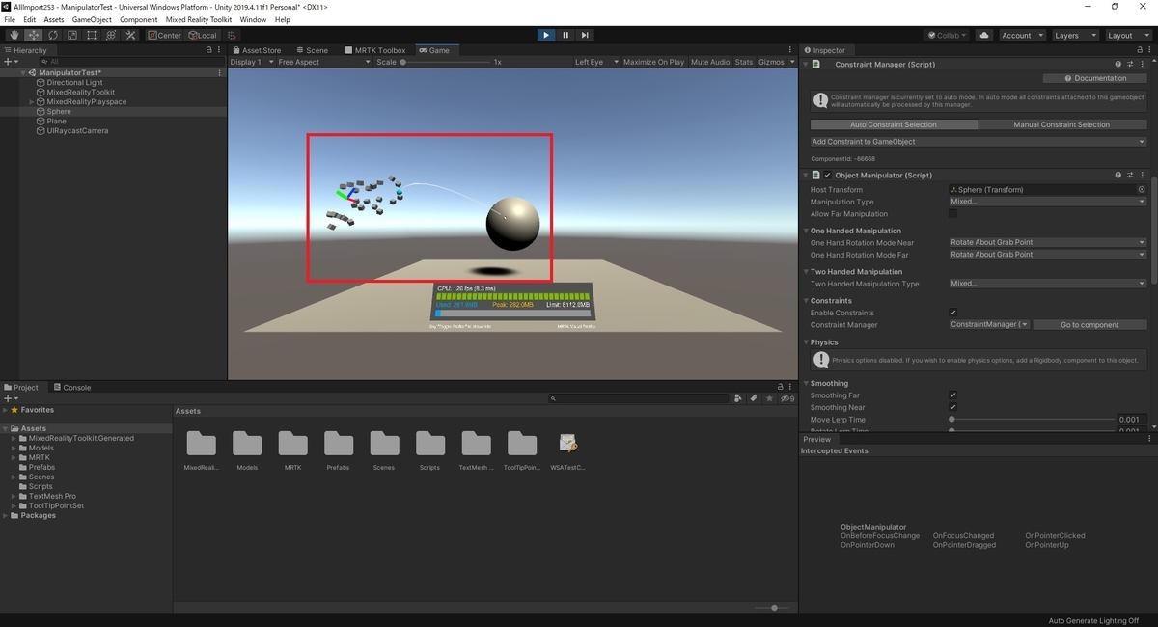Select the combined Transform tool
1158x627 pixels.
(x=110, y=35)
